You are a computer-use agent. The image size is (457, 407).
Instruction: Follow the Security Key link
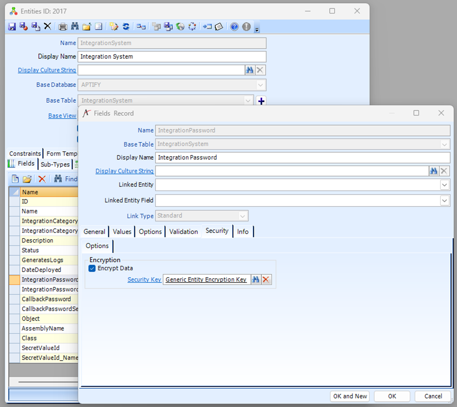tap(144, 280)
